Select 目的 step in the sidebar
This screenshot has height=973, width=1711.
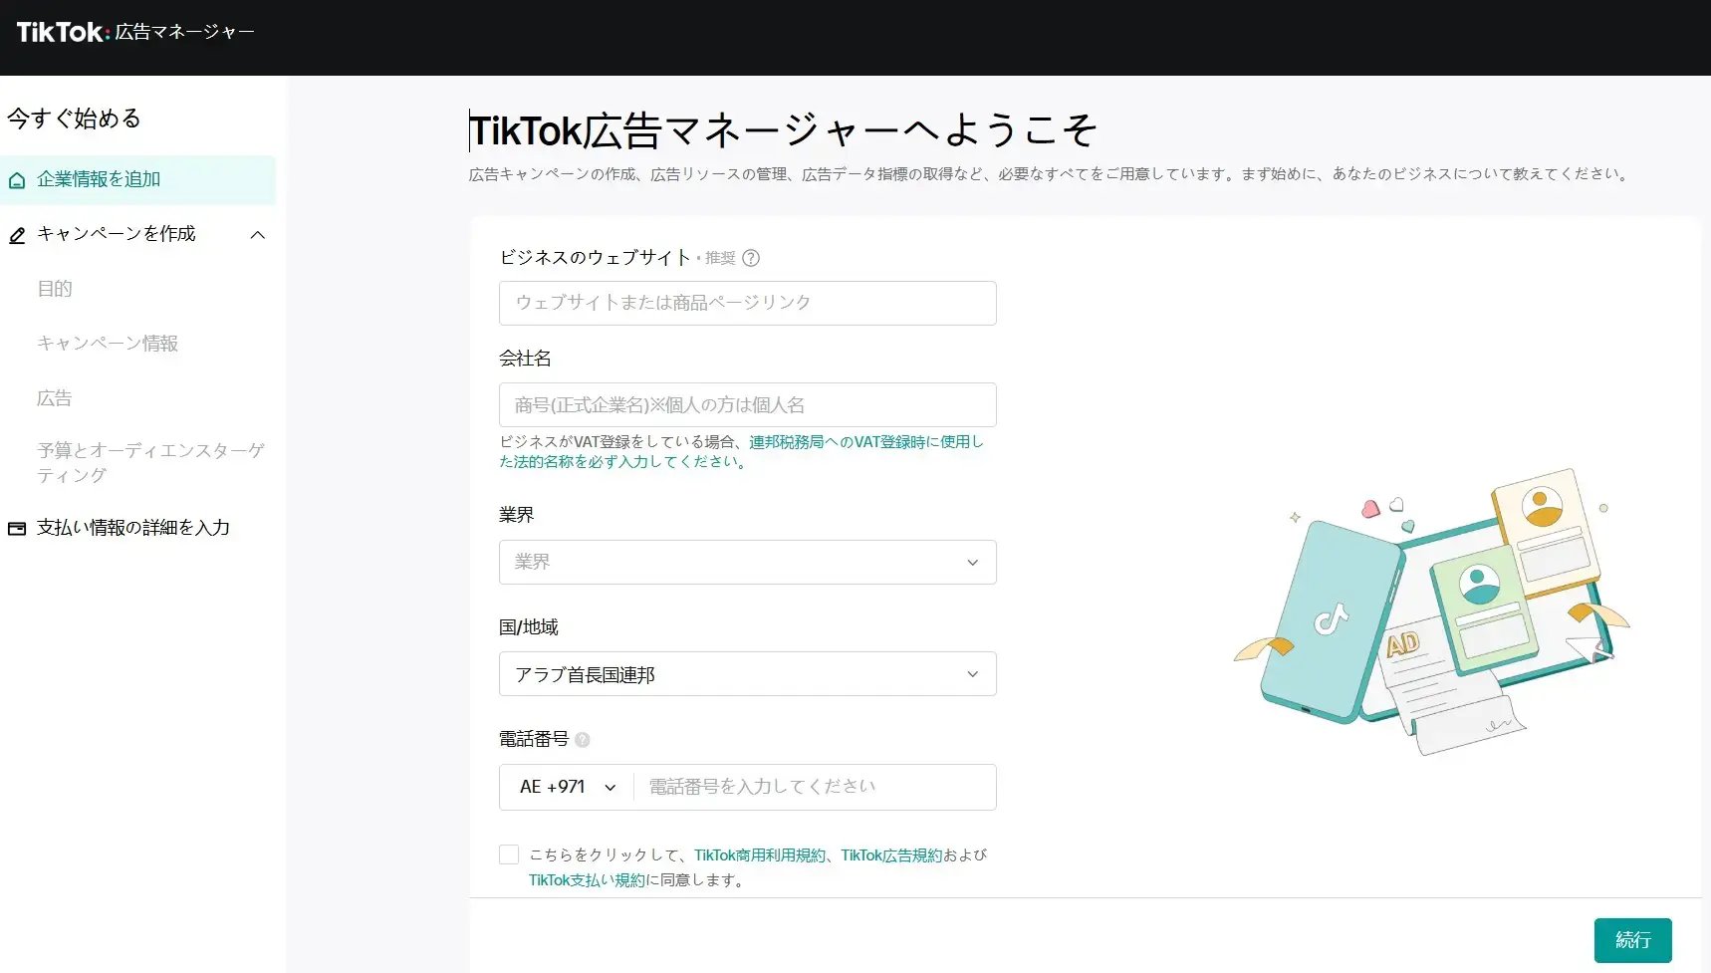55,289
